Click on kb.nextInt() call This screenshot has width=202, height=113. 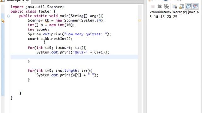[59, 39]
